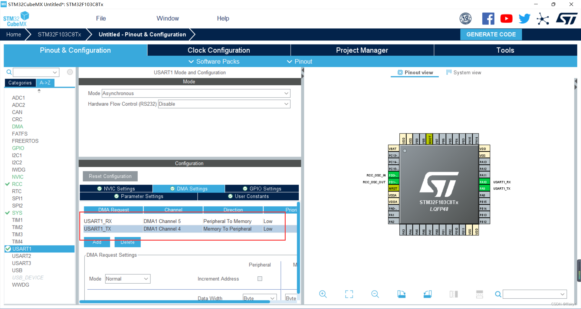Click the GENERATE CODE button

click(x=491, y=35)
